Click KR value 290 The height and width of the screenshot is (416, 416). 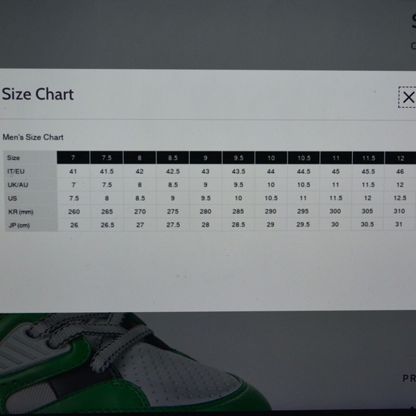coord(270,212)
